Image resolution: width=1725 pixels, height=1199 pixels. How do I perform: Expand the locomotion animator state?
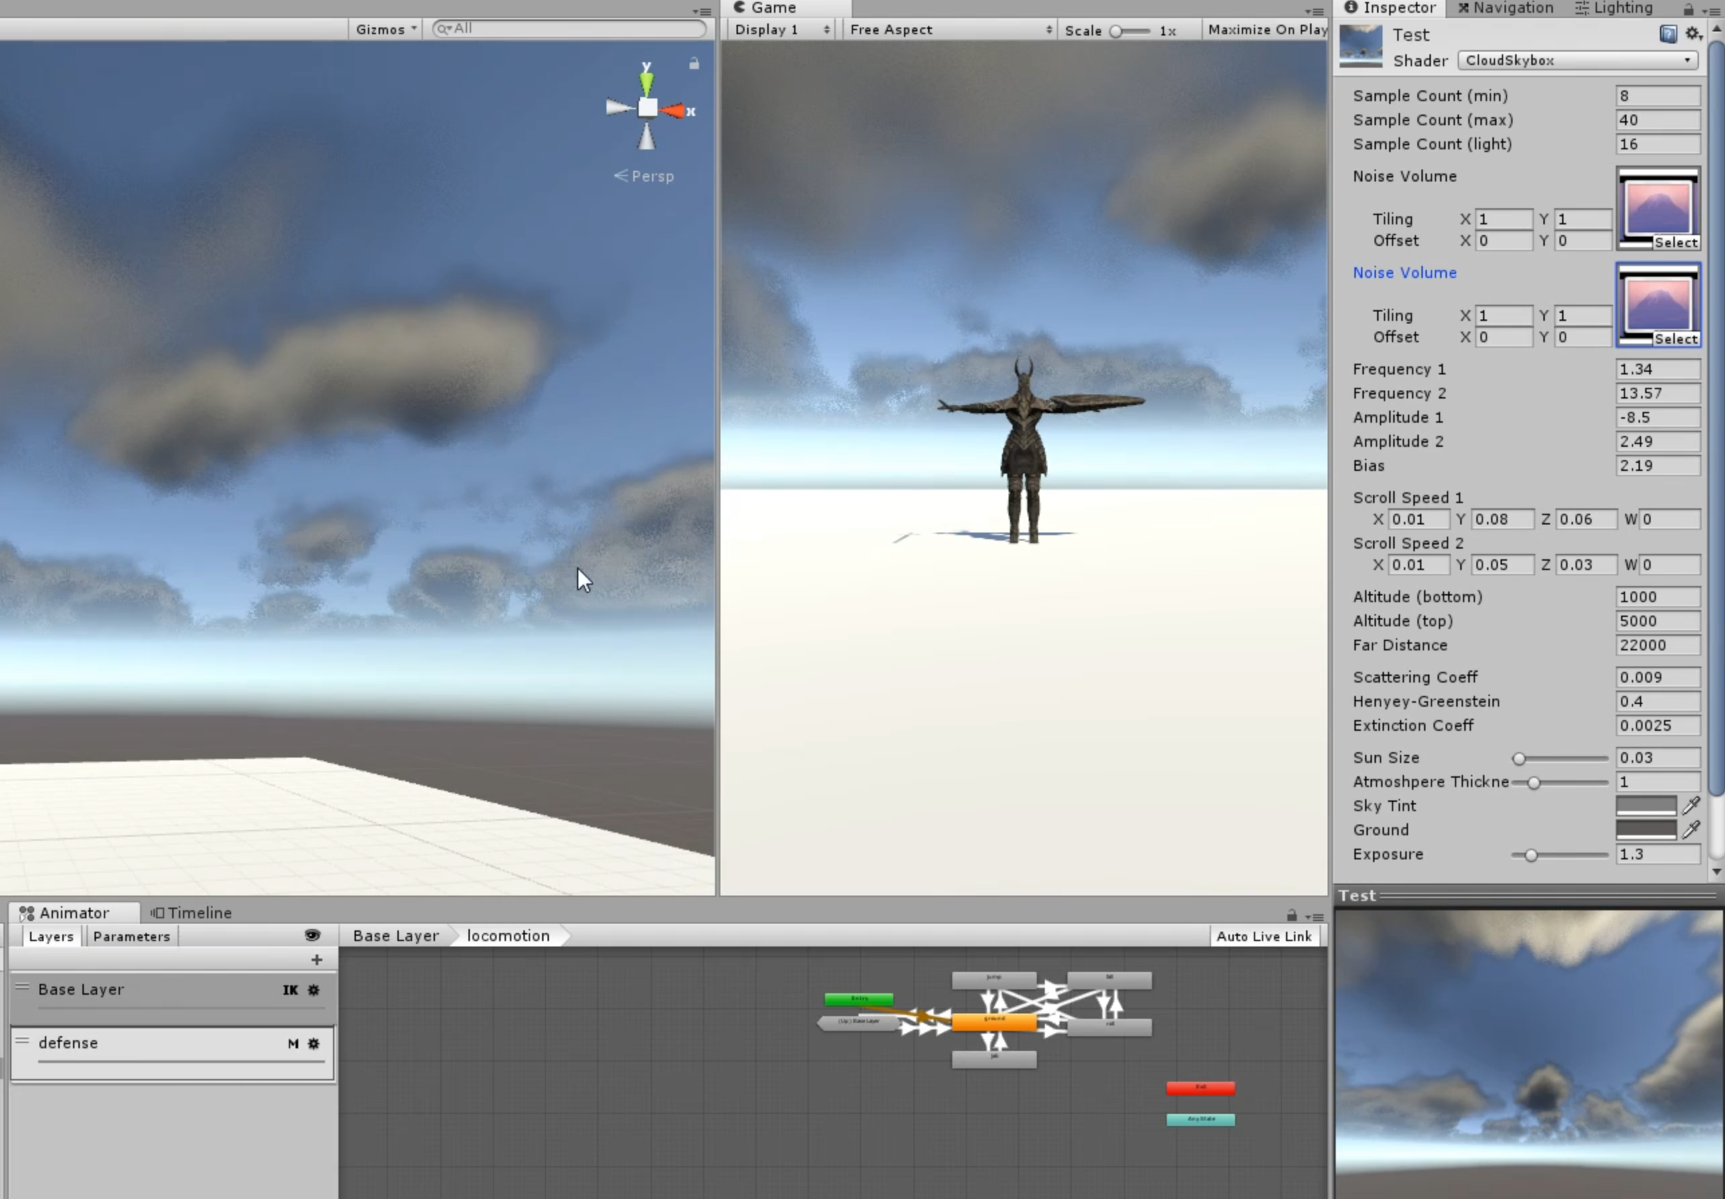pos(509,934)
